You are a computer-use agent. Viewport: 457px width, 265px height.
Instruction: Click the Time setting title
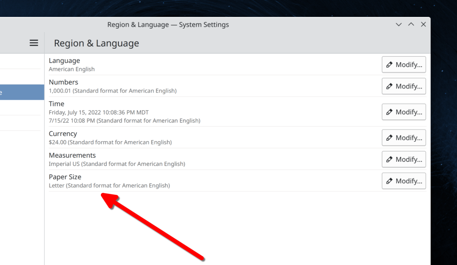click(x=57, y=104)
